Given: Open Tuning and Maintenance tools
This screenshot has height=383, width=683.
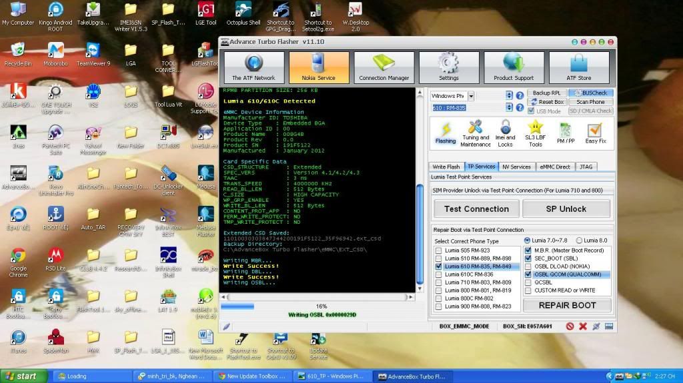Looking at the screenshot, I should pos(475,133).
